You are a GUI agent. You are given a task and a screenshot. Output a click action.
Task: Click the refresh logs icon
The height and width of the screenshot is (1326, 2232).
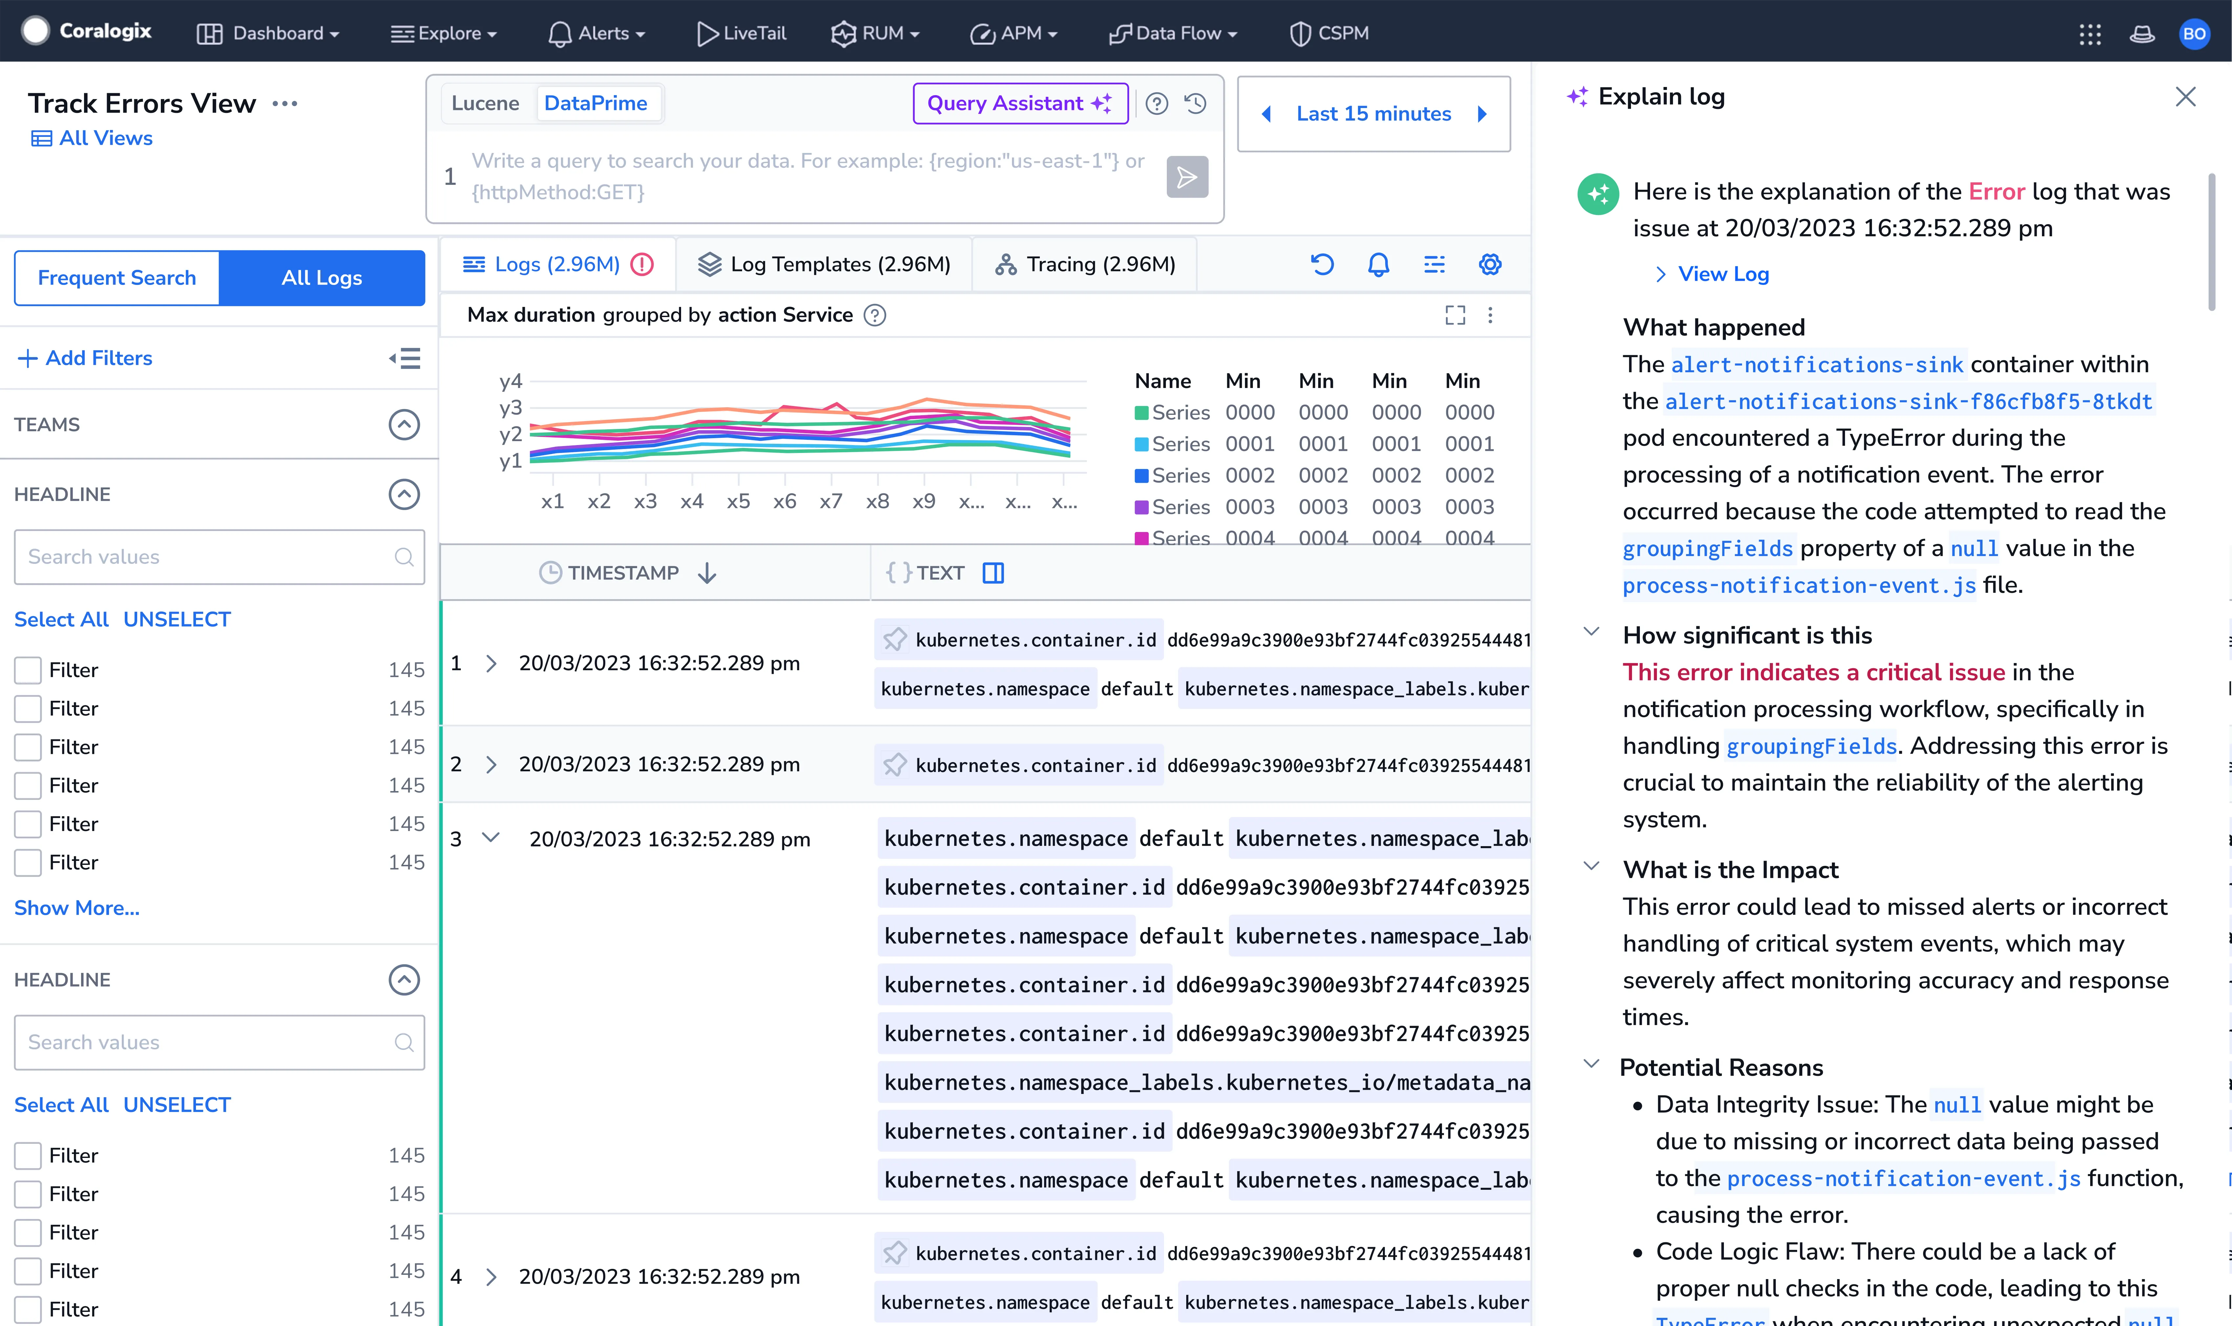coord(1322,265)
